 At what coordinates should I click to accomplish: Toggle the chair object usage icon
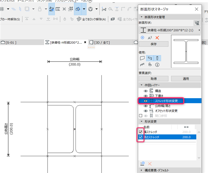click(x=150, y=65)
